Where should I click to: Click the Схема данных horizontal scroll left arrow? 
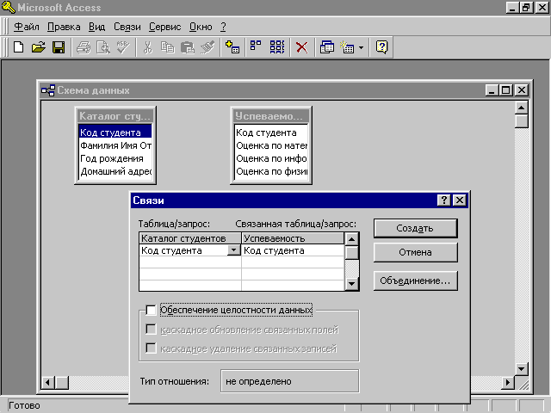tap(48, 382)
